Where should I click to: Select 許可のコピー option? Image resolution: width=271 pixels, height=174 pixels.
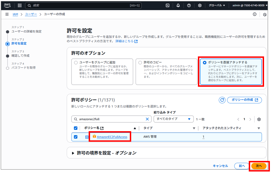coord(166,71)
